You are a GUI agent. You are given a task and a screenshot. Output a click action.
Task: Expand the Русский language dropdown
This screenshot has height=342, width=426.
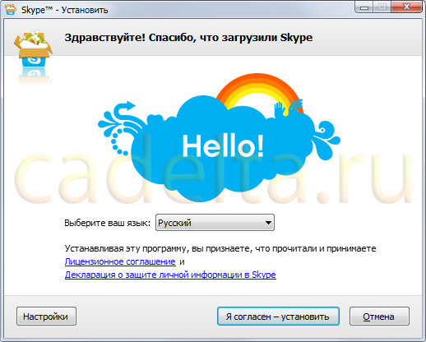215,223
